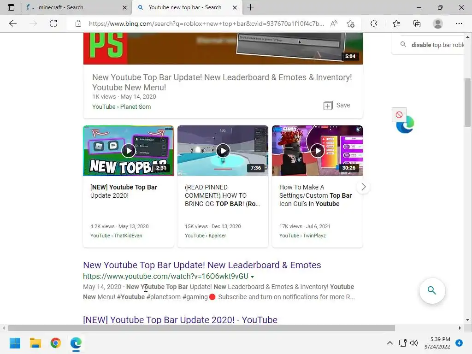Close the Youtube new top bar tab
472x354 pixels.
(235, 7)
